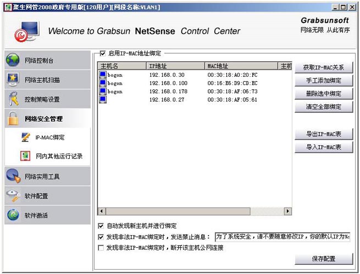
Task: Click the 网内其他运行记录 icon
Action: point(25,156)
